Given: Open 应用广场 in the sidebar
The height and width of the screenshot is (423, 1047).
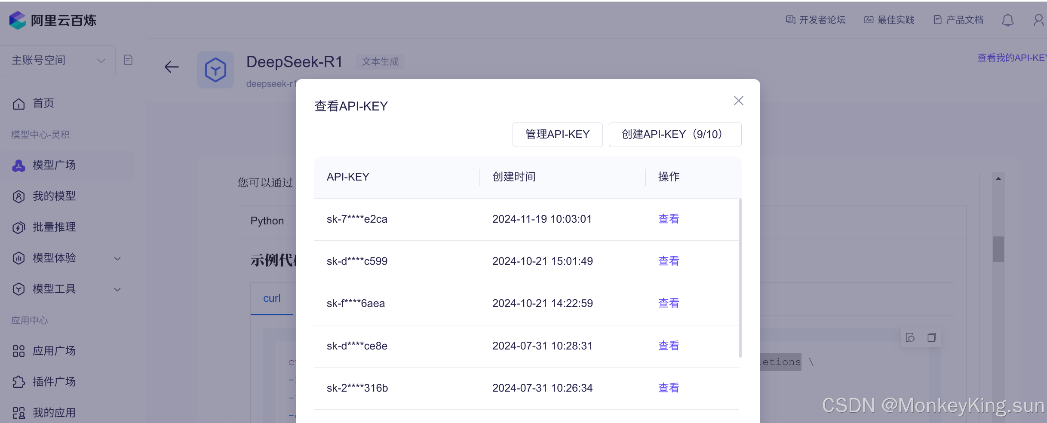Looking at the screenshot, I should [54, 351].
